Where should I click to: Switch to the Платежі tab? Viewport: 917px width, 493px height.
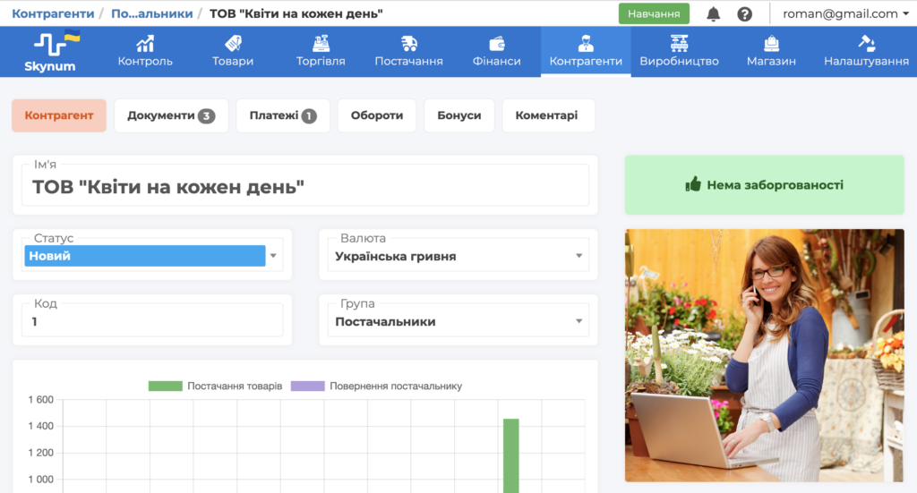(283, 115)
